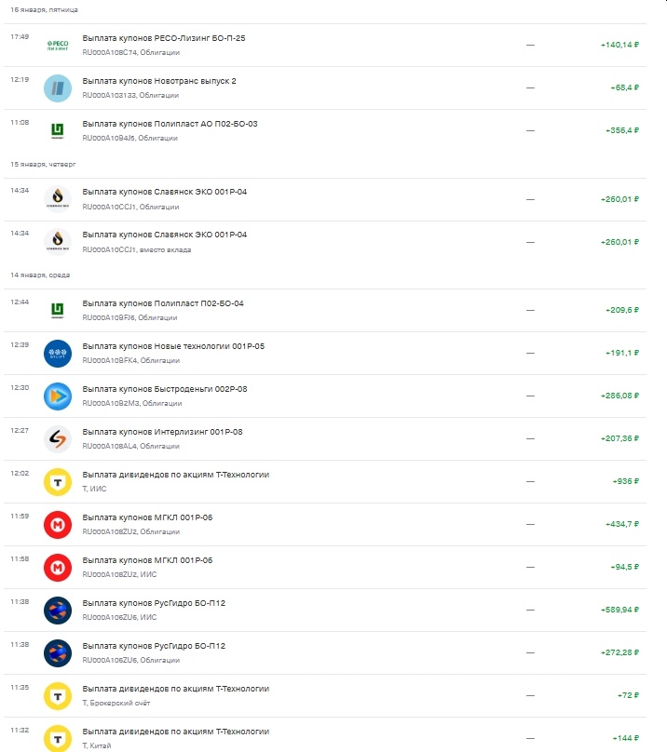Click the dividend amount +72 ₽
The height and width of the screenshot is (752, 667).
click(x=628, y=695)
